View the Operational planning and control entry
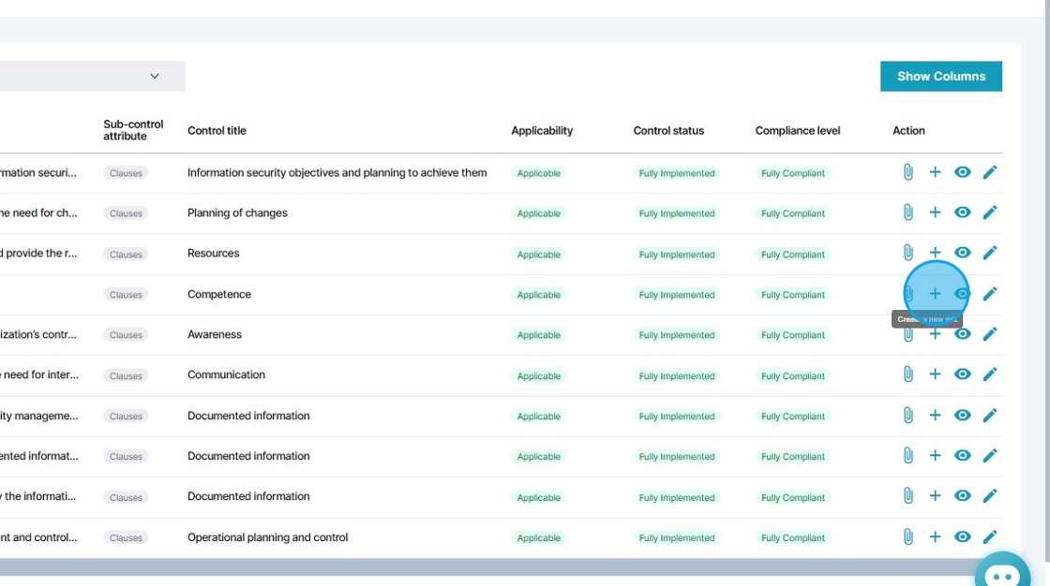Screen dimensions: 1050x586 click(x=962, y=536)
